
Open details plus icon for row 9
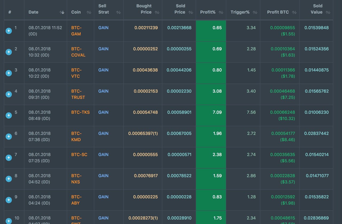[9, 200]
